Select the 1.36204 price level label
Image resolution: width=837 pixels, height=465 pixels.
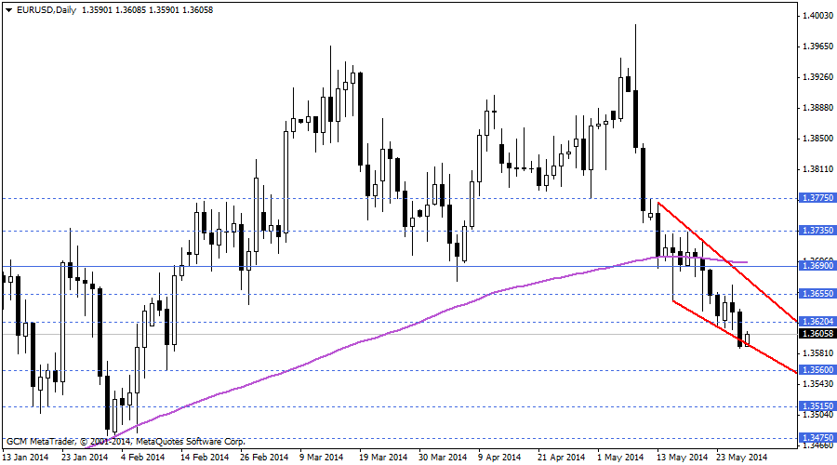point(817,322)
